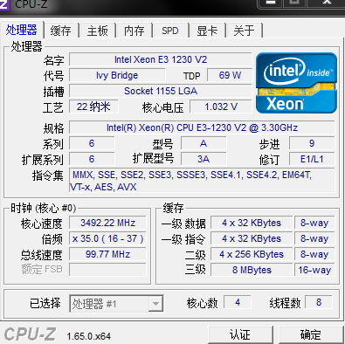Click the 8-way value in 一级 指令 row
345x344 pixels.
tap(314, 238)
